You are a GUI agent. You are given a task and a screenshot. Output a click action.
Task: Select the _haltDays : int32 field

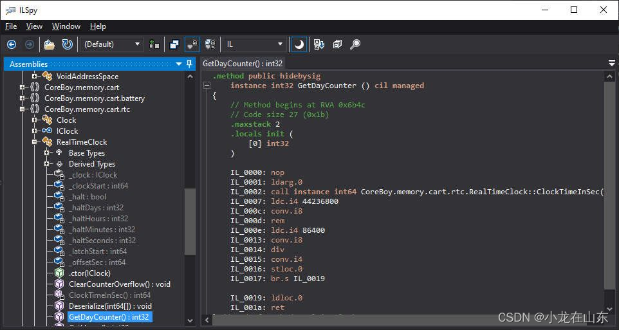(x=96, y=208)
